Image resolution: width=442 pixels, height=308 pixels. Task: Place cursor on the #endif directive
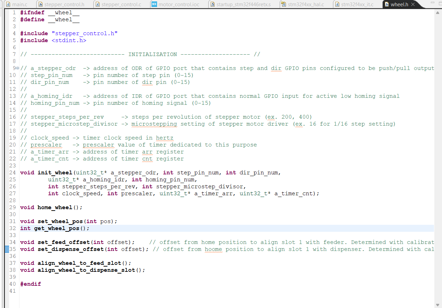pos(30,284)
